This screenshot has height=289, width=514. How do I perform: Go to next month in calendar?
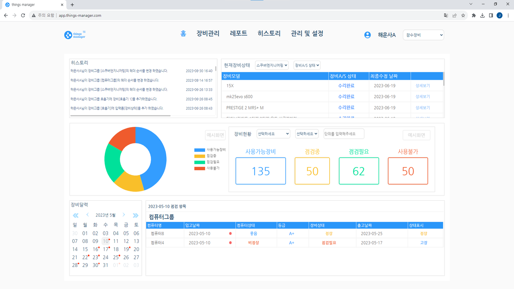coord(124,215)
